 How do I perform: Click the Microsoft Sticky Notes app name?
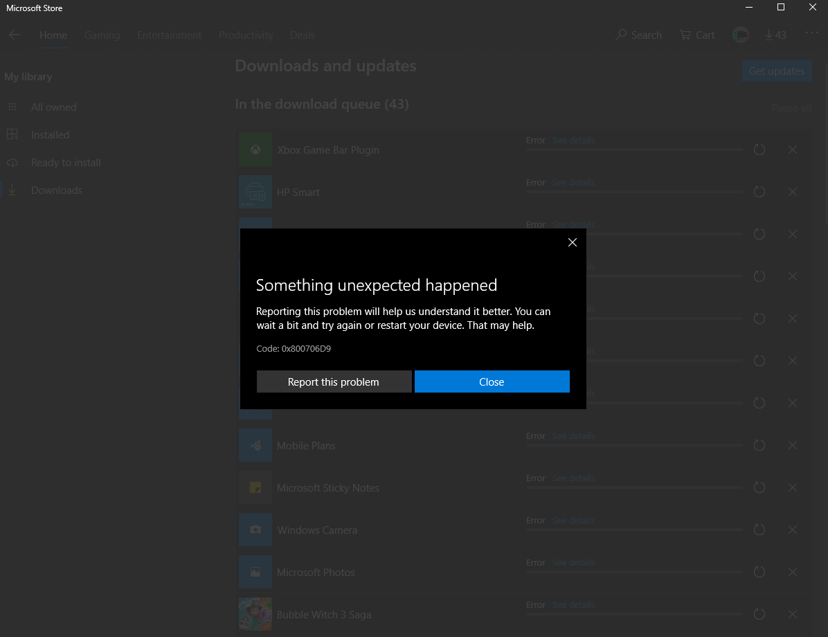pos(328,487)
